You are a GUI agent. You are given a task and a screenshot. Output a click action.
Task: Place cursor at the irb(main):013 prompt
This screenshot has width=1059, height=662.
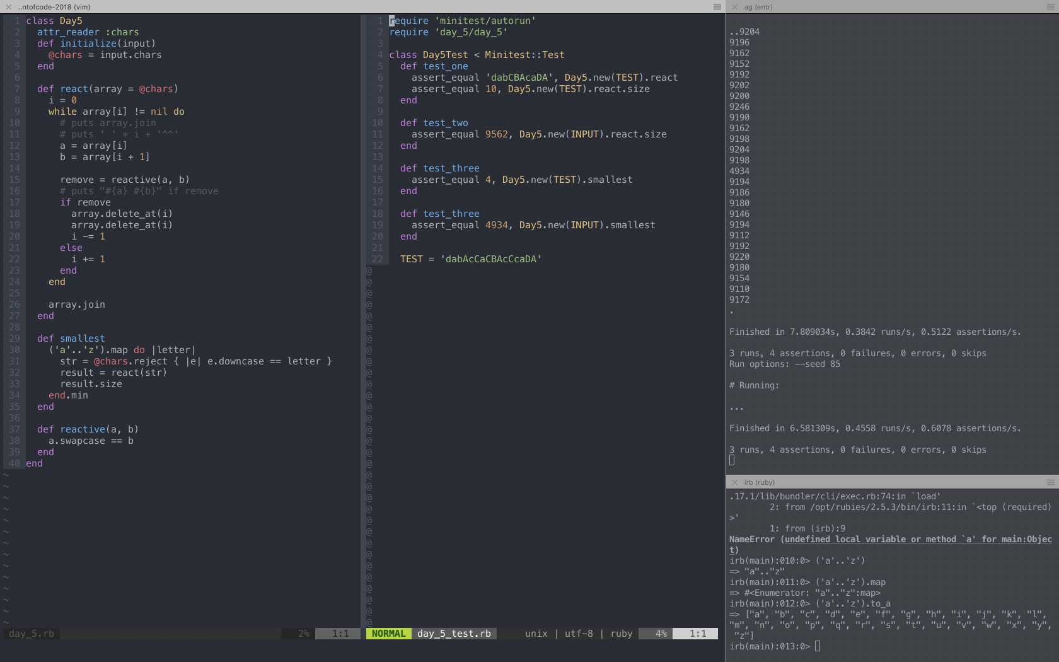(818, 646)
